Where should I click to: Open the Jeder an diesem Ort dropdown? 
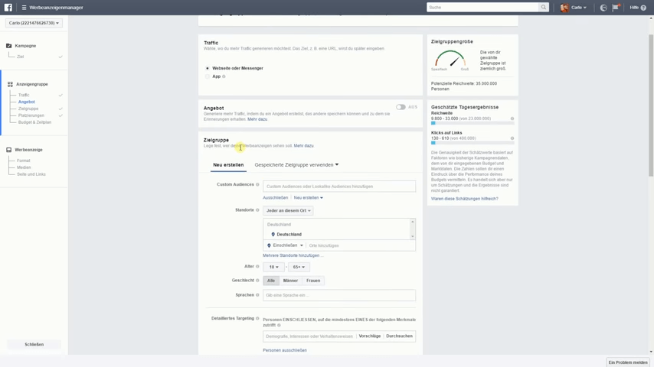(x=288, y=210)
